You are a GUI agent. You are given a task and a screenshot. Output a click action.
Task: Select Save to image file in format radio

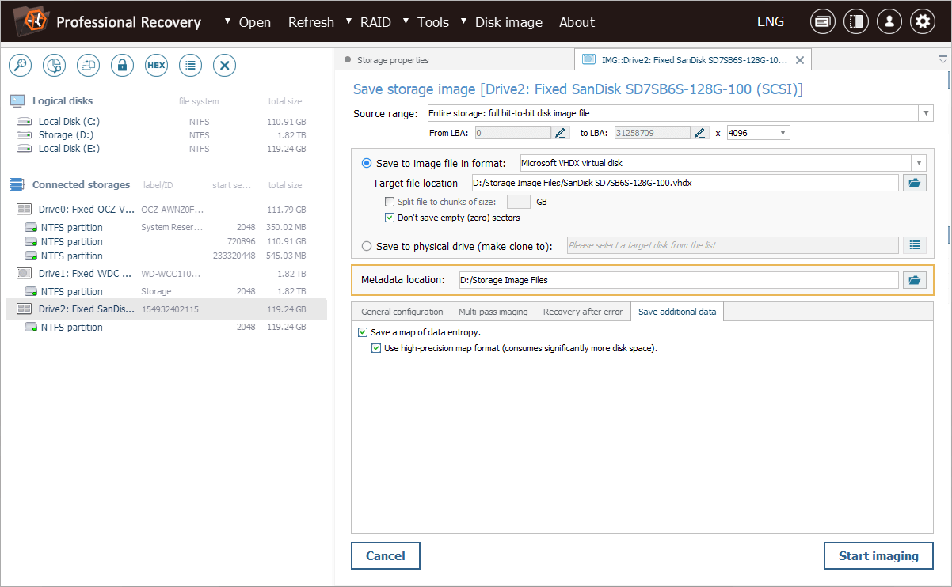(367, 163)
